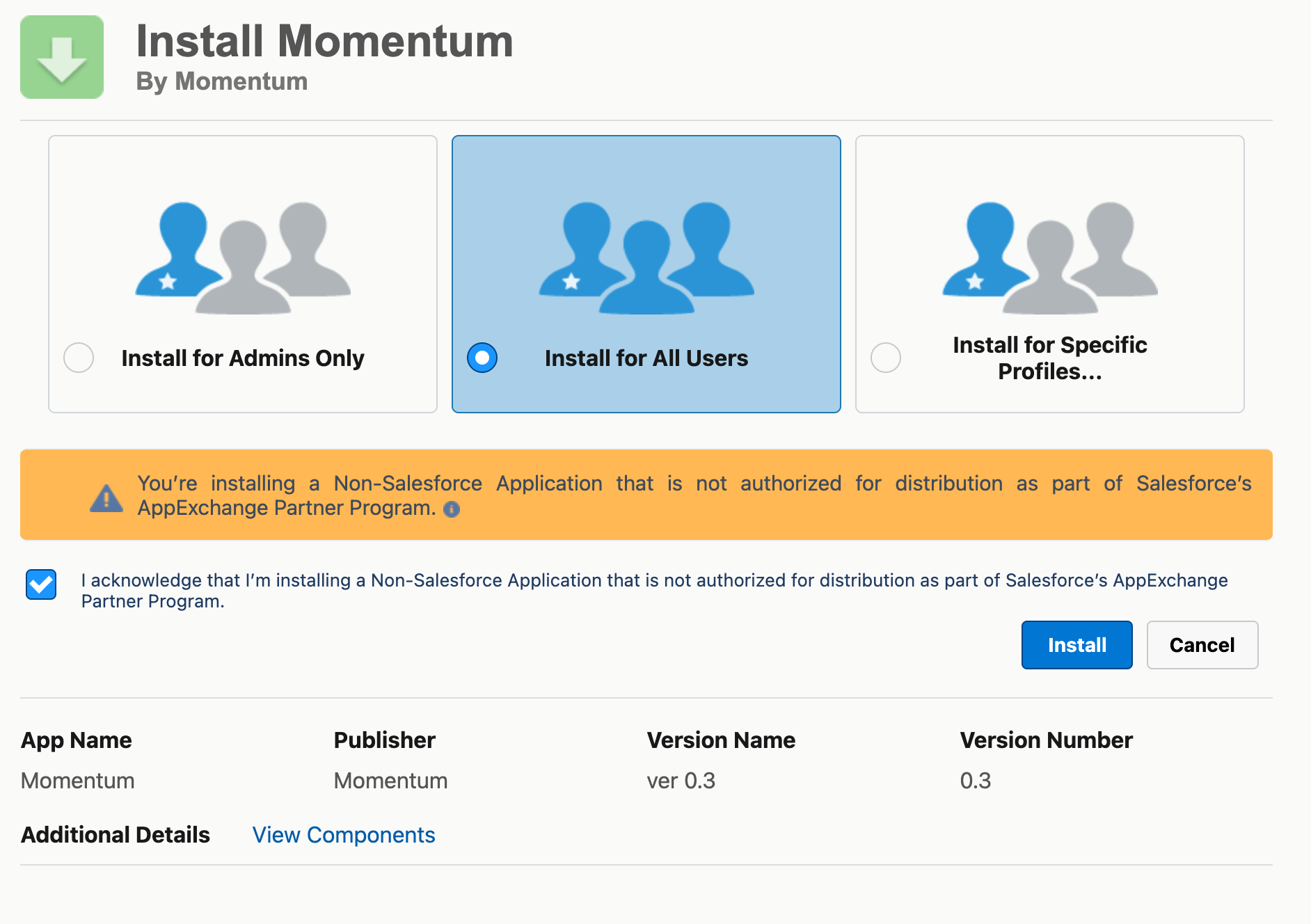Image resolution: width=1311 pixels, height=924 pixels.
Task: Click the Publisher name Momentum
Action: (x=390, y=780)
